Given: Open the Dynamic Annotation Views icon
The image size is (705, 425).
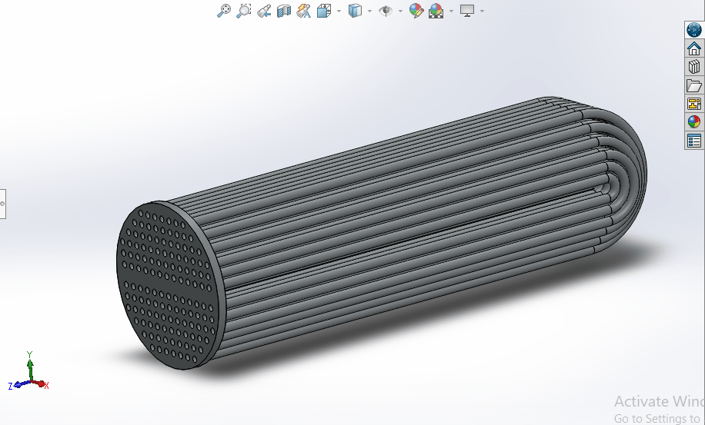Looking at the screenshot, I should coord(303,11).
